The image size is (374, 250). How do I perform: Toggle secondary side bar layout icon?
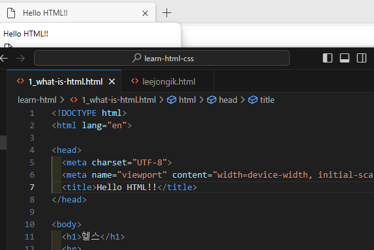tap(362, 58)
